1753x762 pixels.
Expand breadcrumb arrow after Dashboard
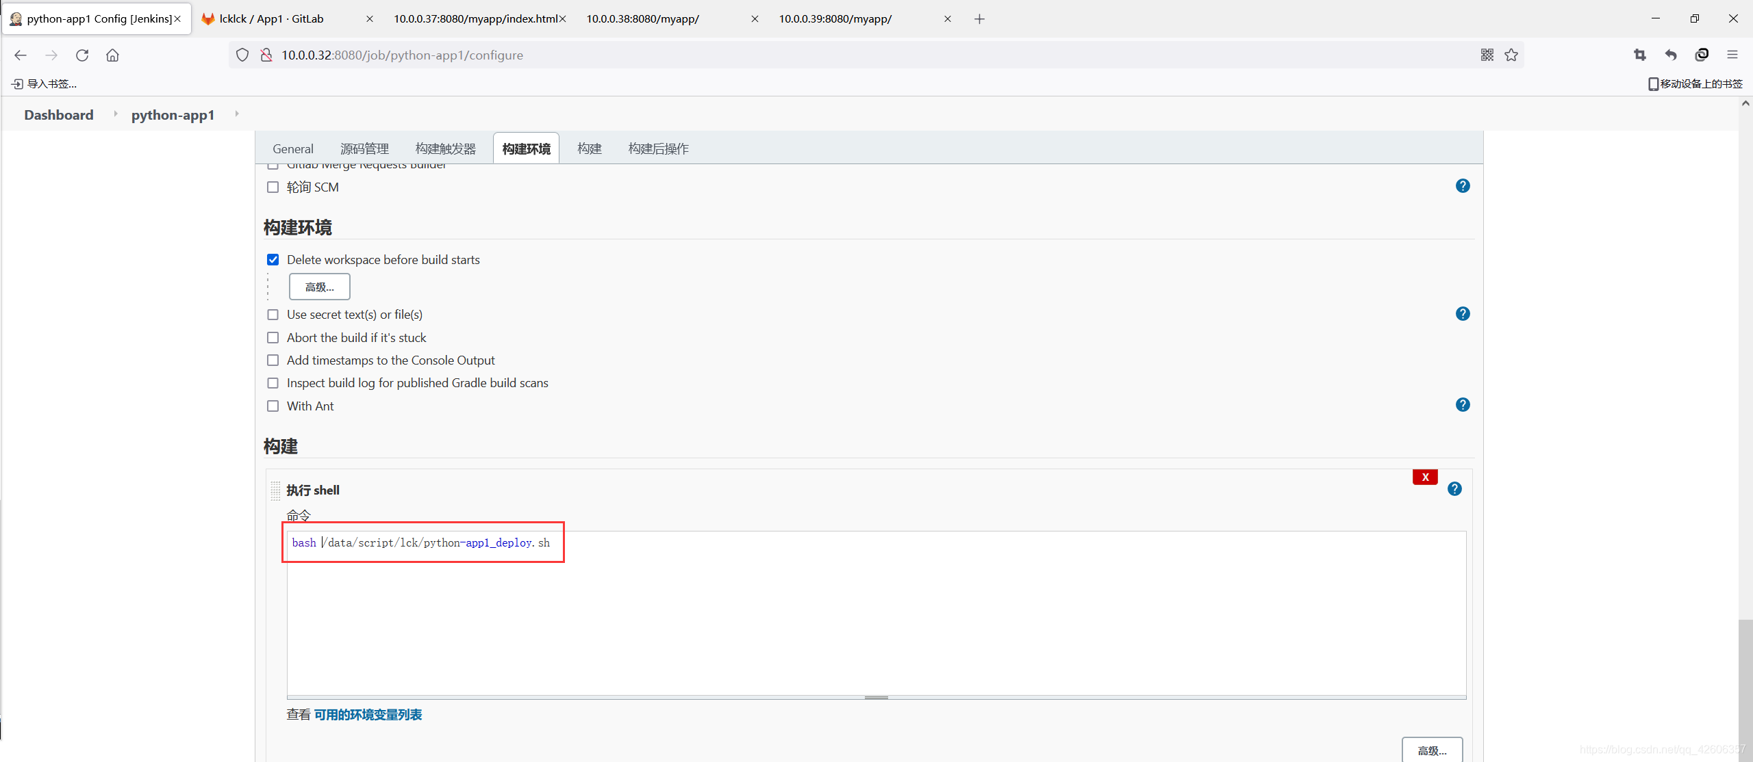pos(115,114)
